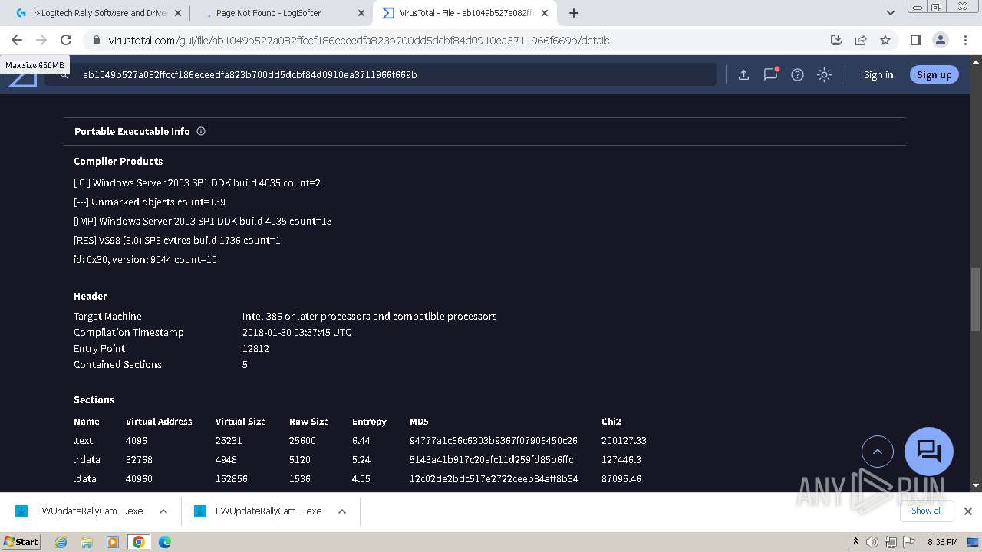The image size is (982, 552).
Task: Go forward in browser history
Action: 41,40
